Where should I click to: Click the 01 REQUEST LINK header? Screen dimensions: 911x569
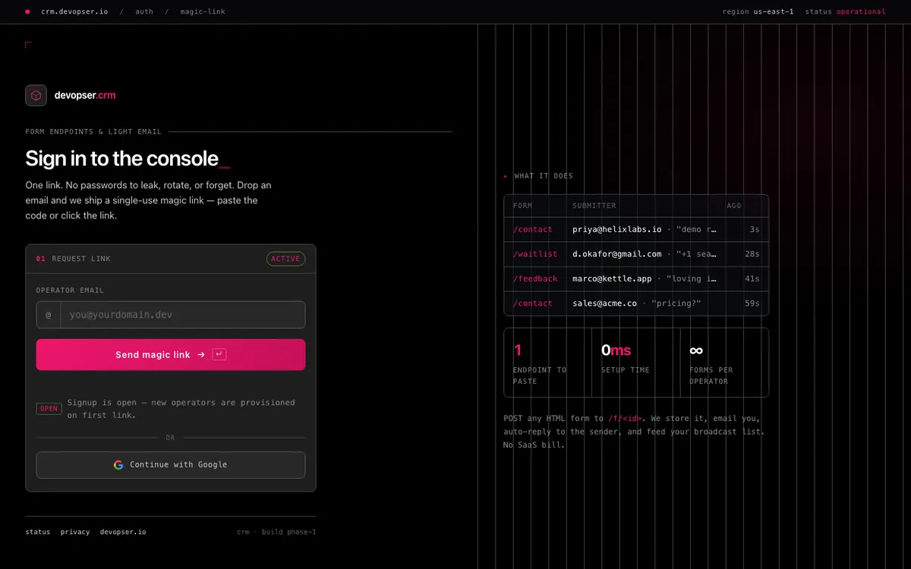click(x=74, y=259)
